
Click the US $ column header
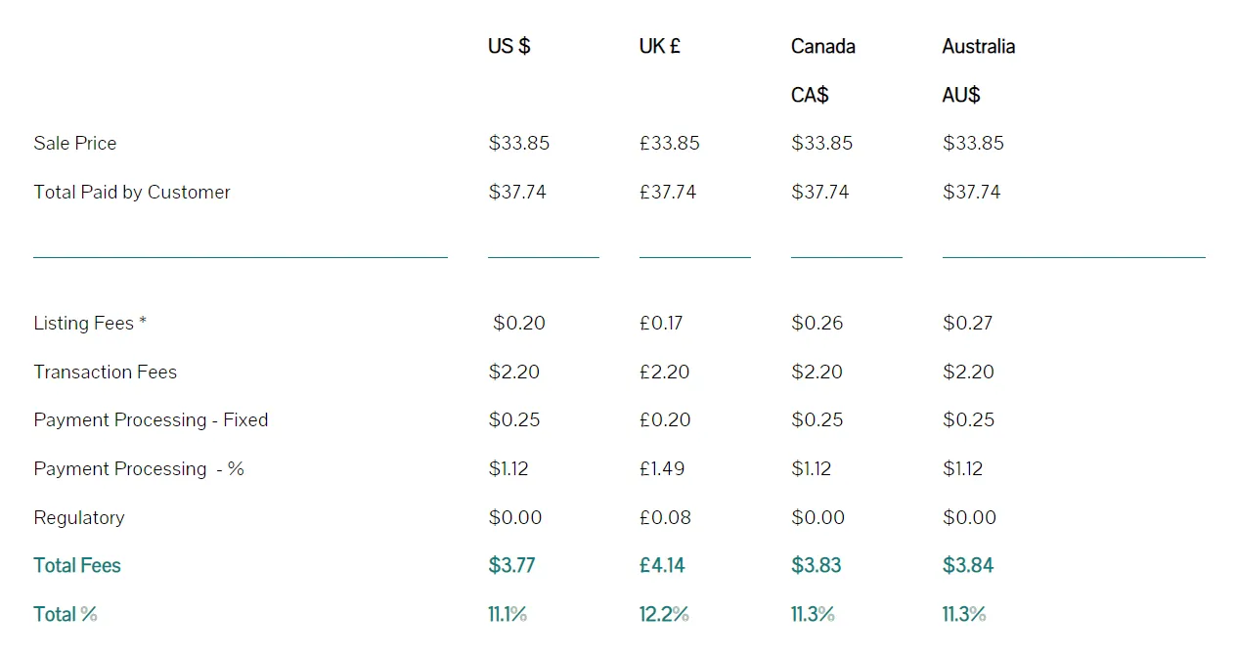pos(508,46)
